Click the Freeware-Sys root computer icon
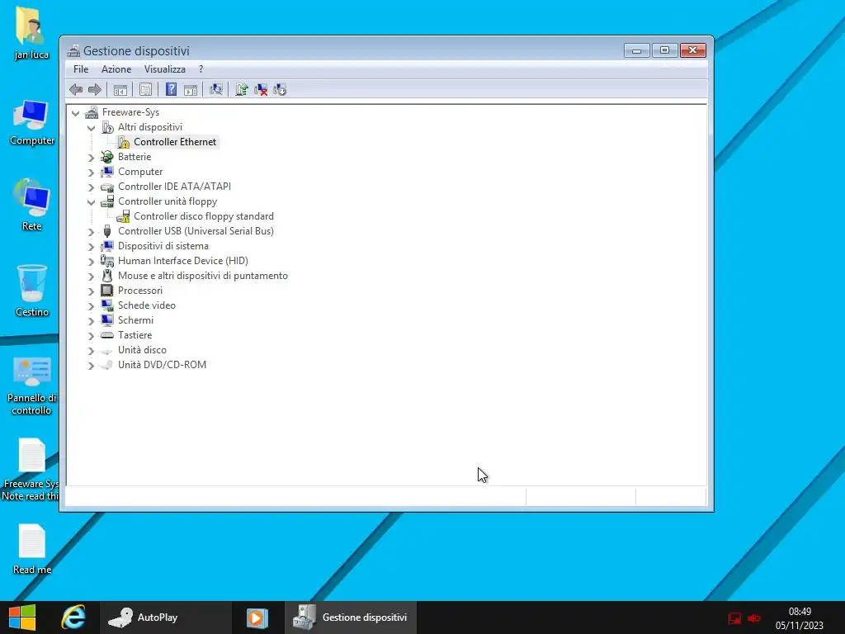Viewport: 845px width, 634px height. (92, 112)
